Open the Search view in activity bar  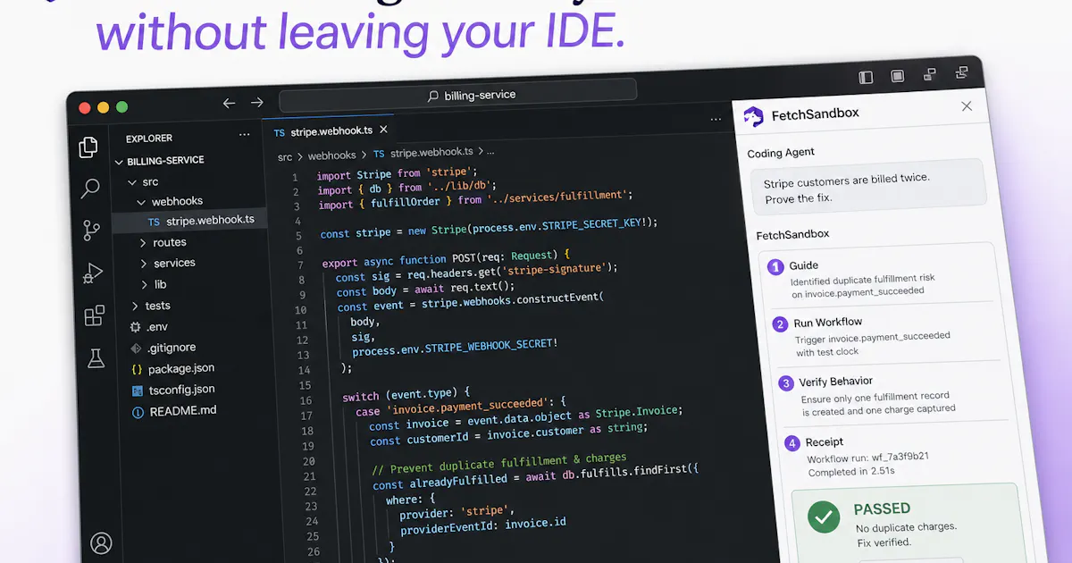click(90, 189)
